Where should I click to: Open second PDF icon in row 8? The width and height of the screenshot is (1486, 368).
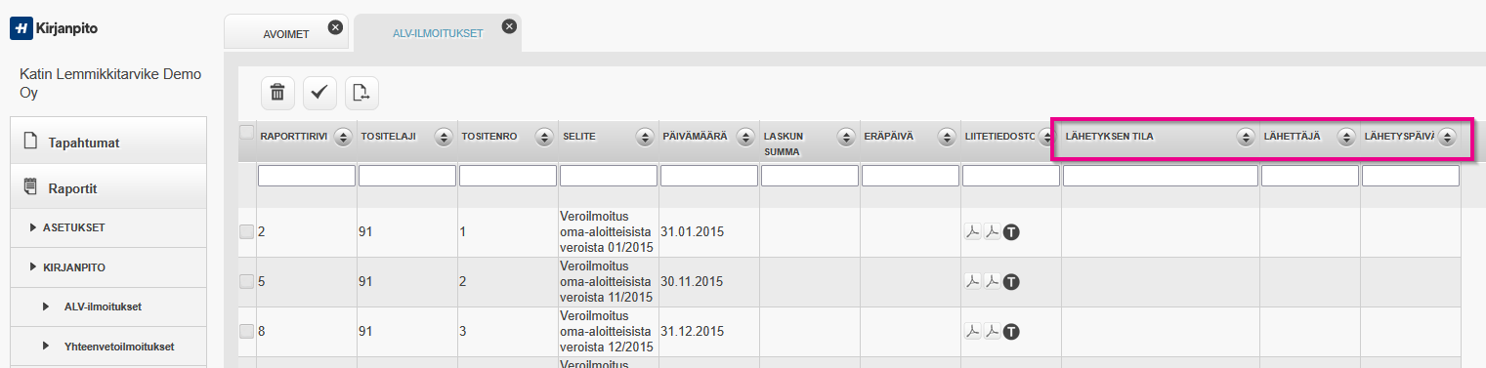point(992,332)
